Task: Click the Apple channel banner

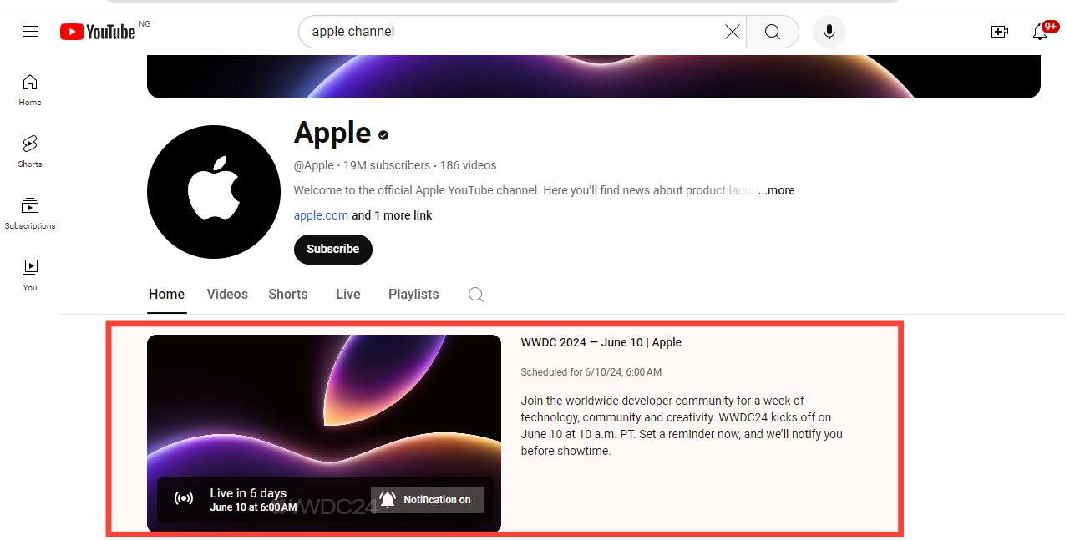Action: click(x=594, y=76)
